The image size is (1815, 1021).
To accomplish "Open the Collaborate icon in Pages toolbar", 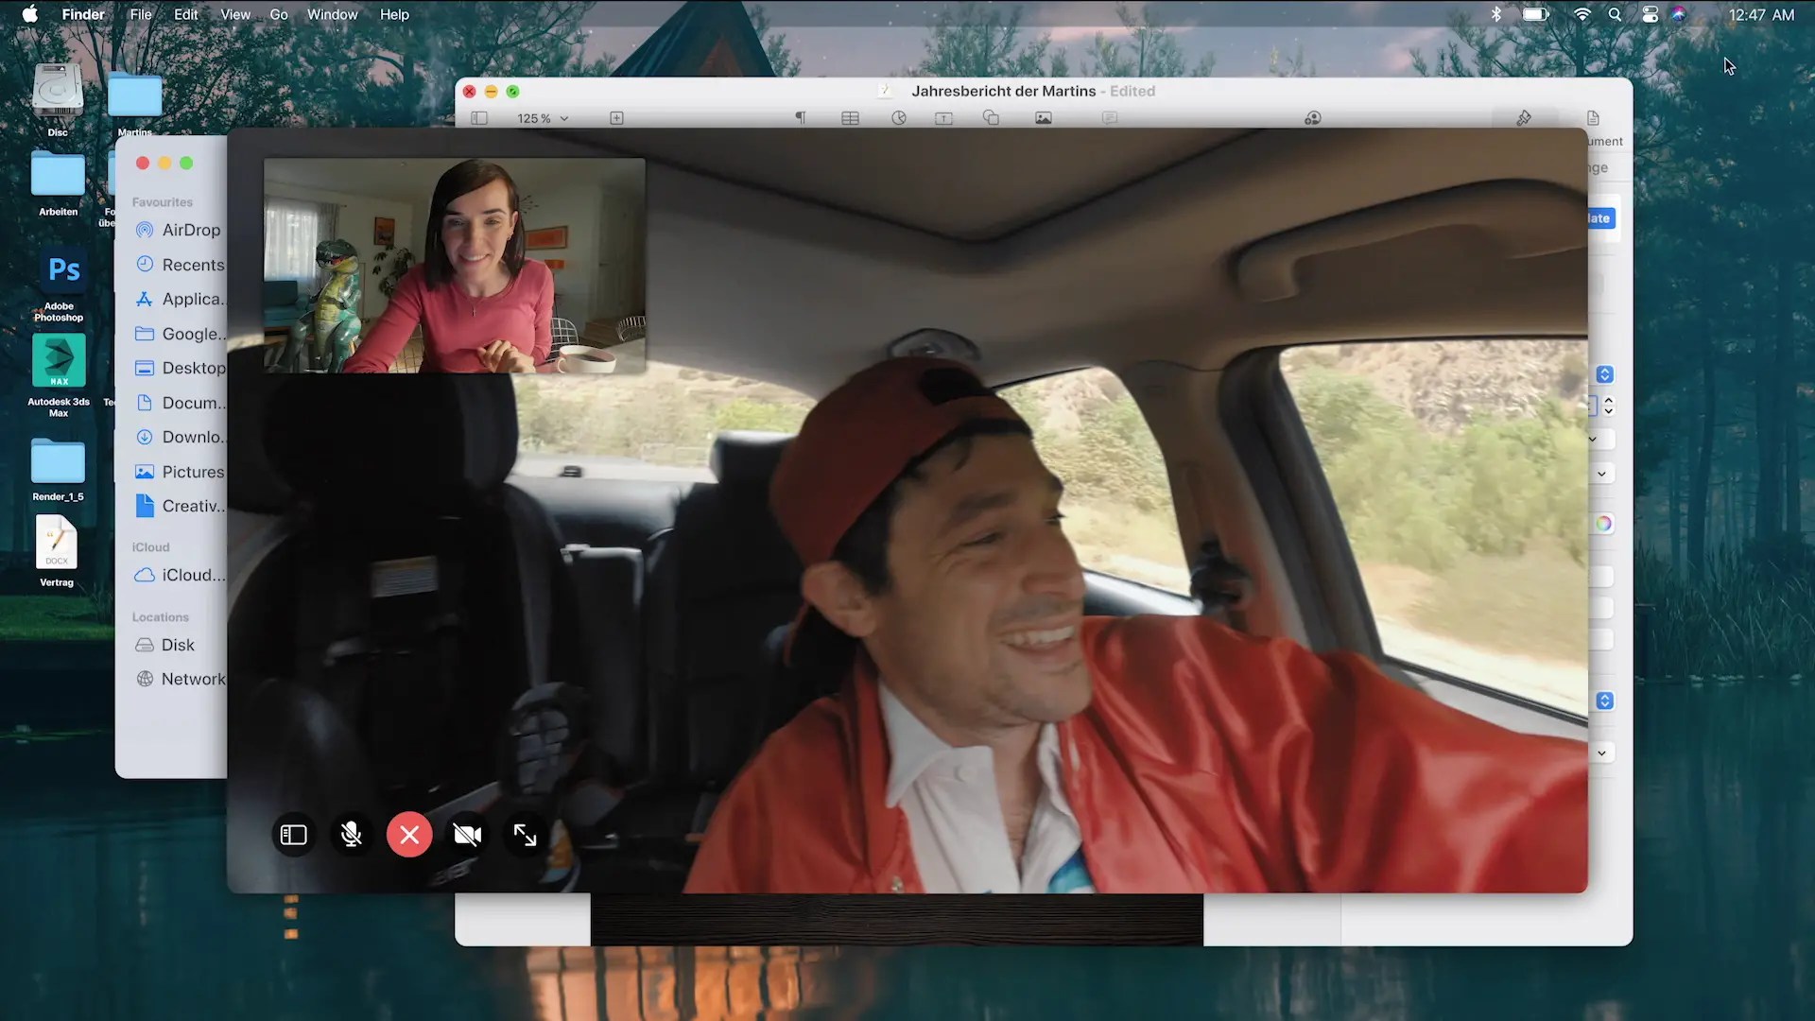I will (x=1312, y=118).
